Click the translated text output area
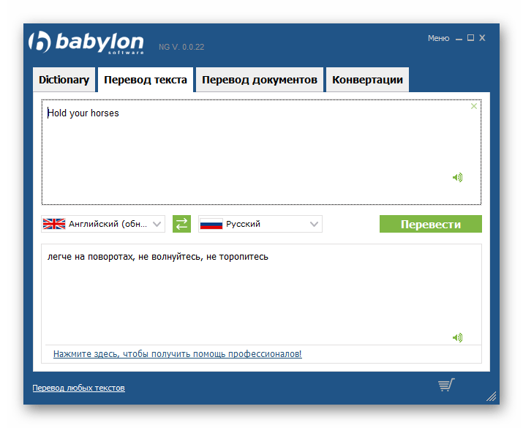This screenshot has height=428, width=523. tap(262, 295)
